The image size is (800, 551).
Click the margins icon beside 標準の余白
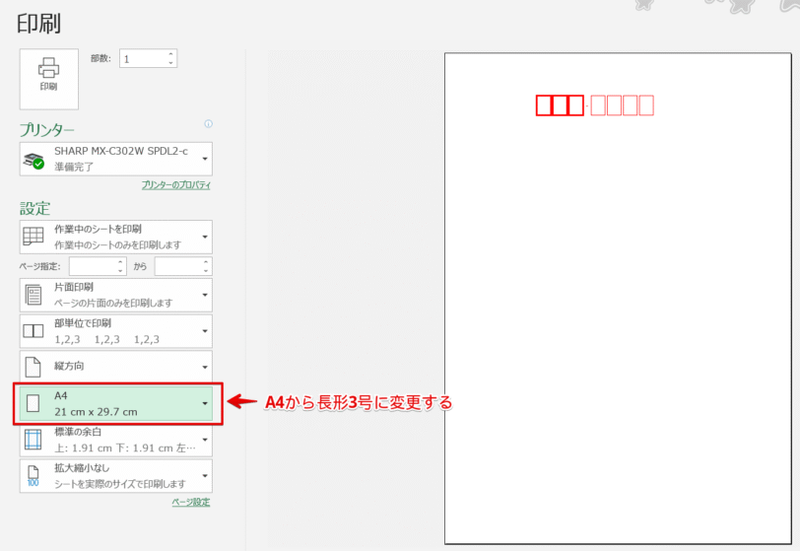click(33, 440)
